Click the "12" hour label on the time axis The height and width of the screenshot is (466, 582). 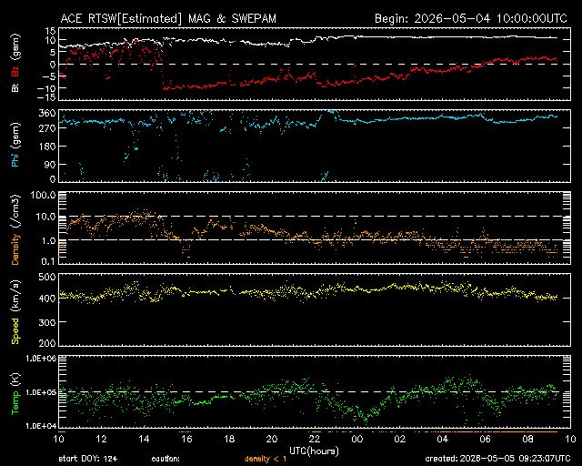click(101, 440)
